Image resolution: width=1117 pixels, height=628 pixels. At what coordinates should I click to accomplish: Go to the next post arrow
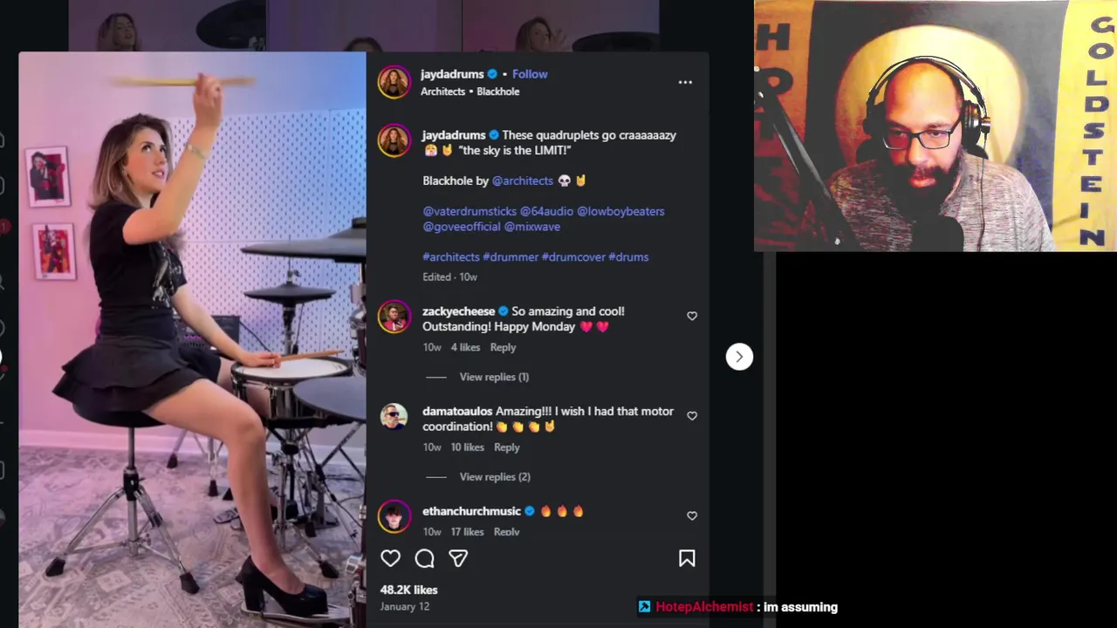coord(739,356)
